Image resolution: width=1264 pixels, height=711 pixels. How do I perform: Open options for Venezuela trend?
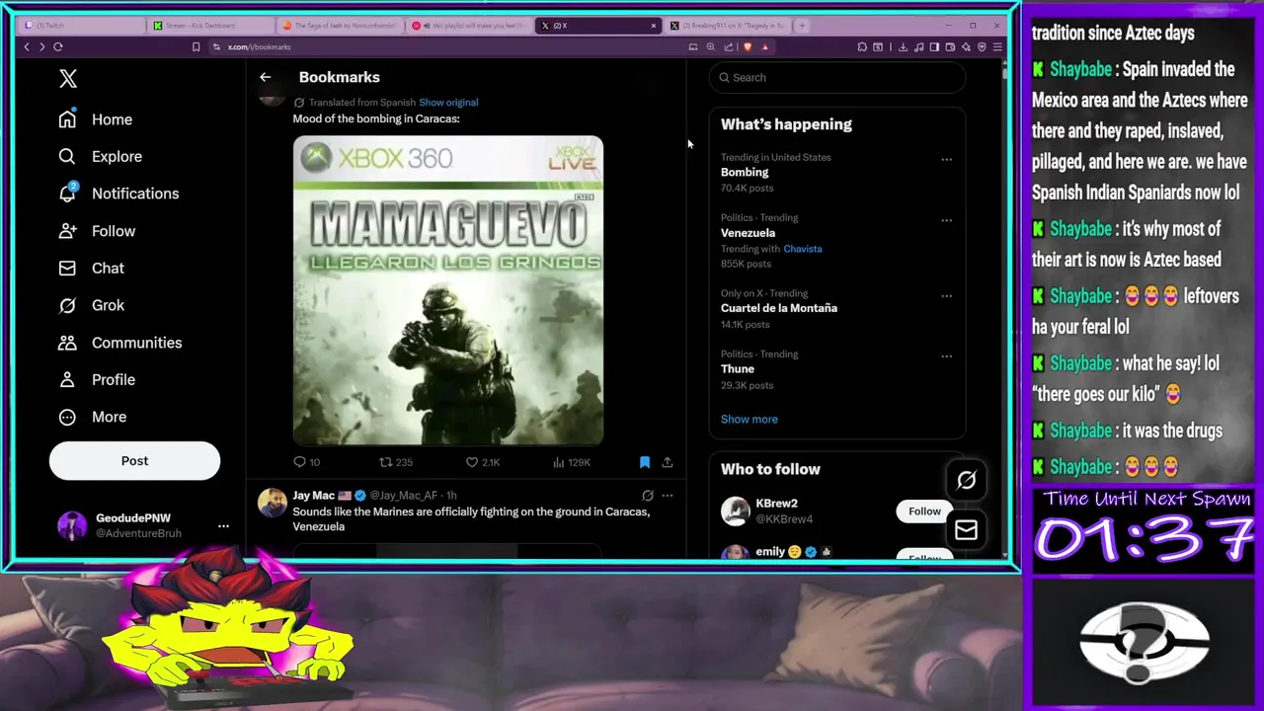(x=946, y=220)
